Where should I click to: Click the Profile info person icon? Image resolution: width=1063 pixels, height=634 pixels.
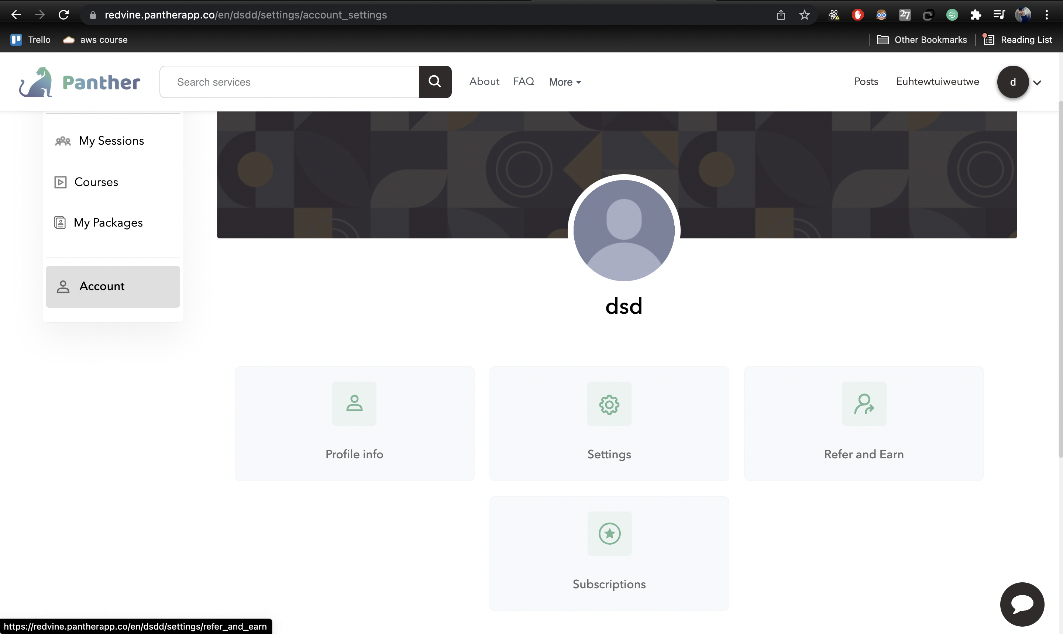[x=354, y=403]
